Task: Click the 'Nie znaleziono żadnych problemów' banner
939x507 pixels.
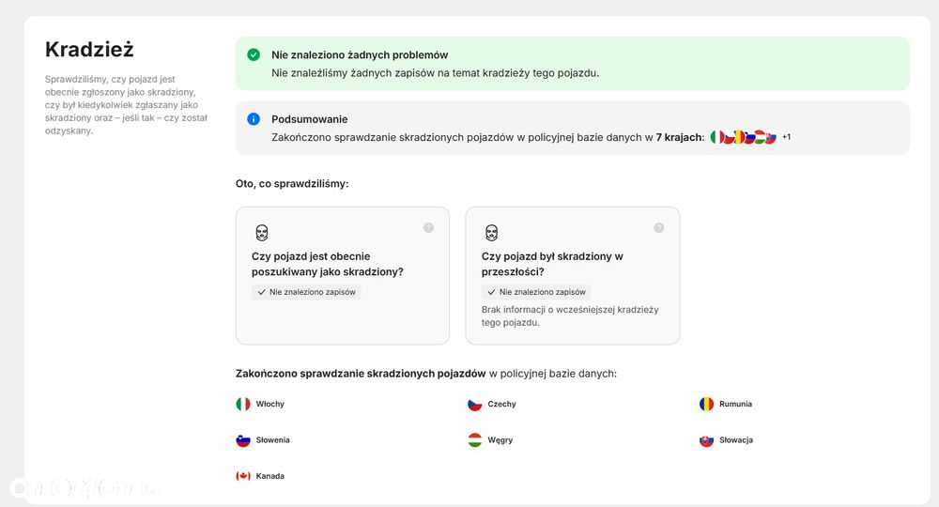Action: [x=572, y=63]
